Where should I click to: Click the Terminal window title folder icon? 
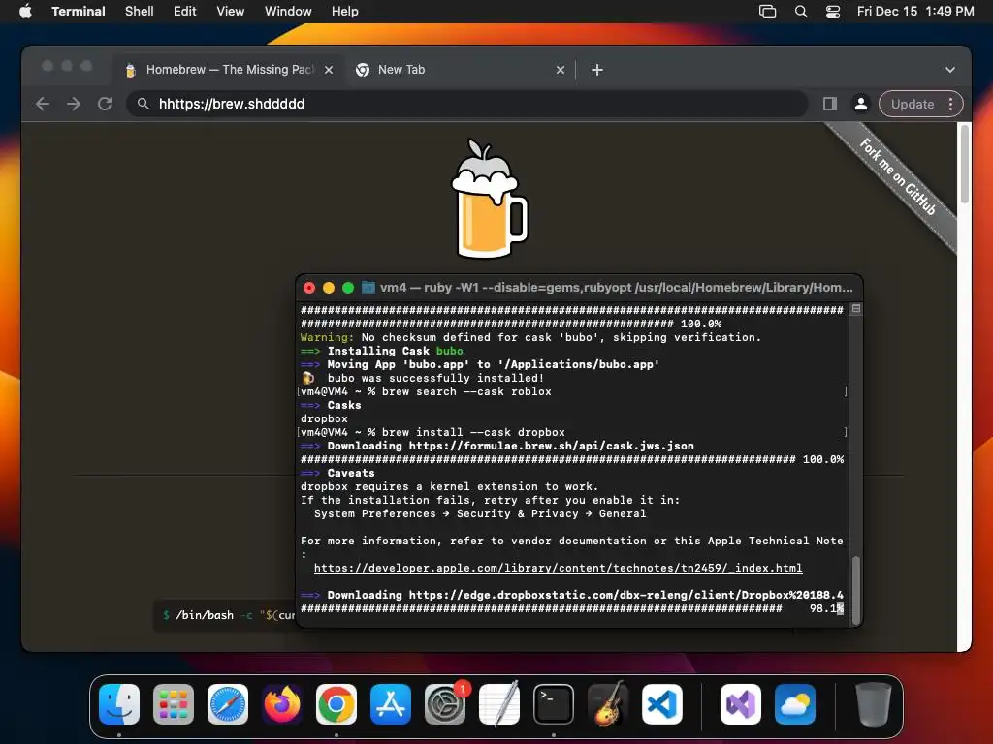(368, 287)
